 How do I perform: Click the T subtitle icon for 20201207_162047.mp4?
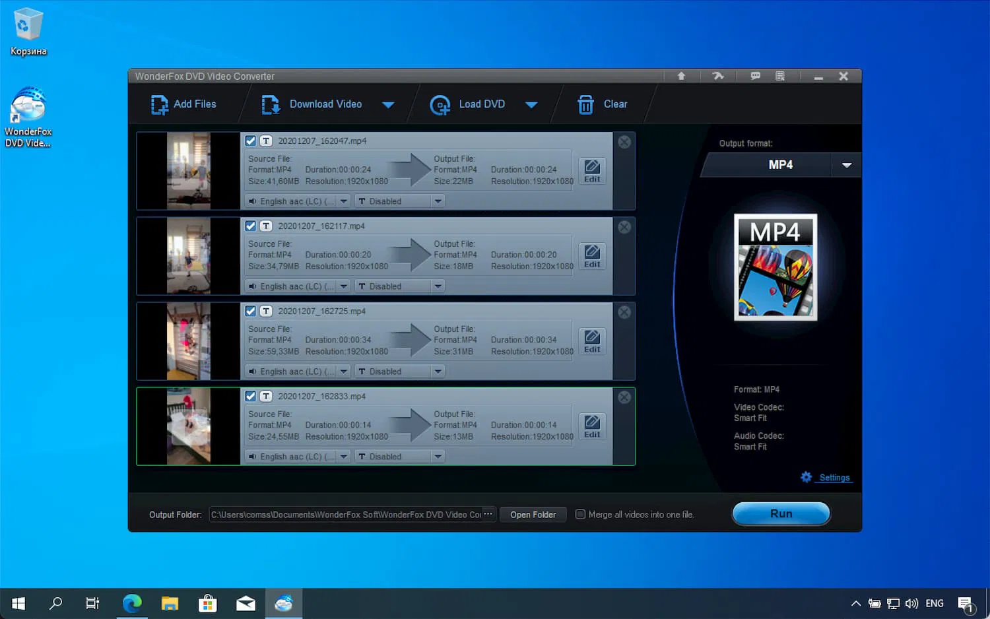[x=266, y=141]
